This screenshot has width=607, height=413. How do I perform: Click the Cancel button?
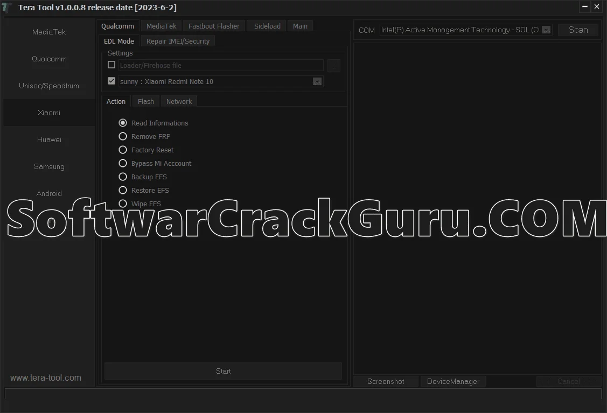[x=568, y=381]
